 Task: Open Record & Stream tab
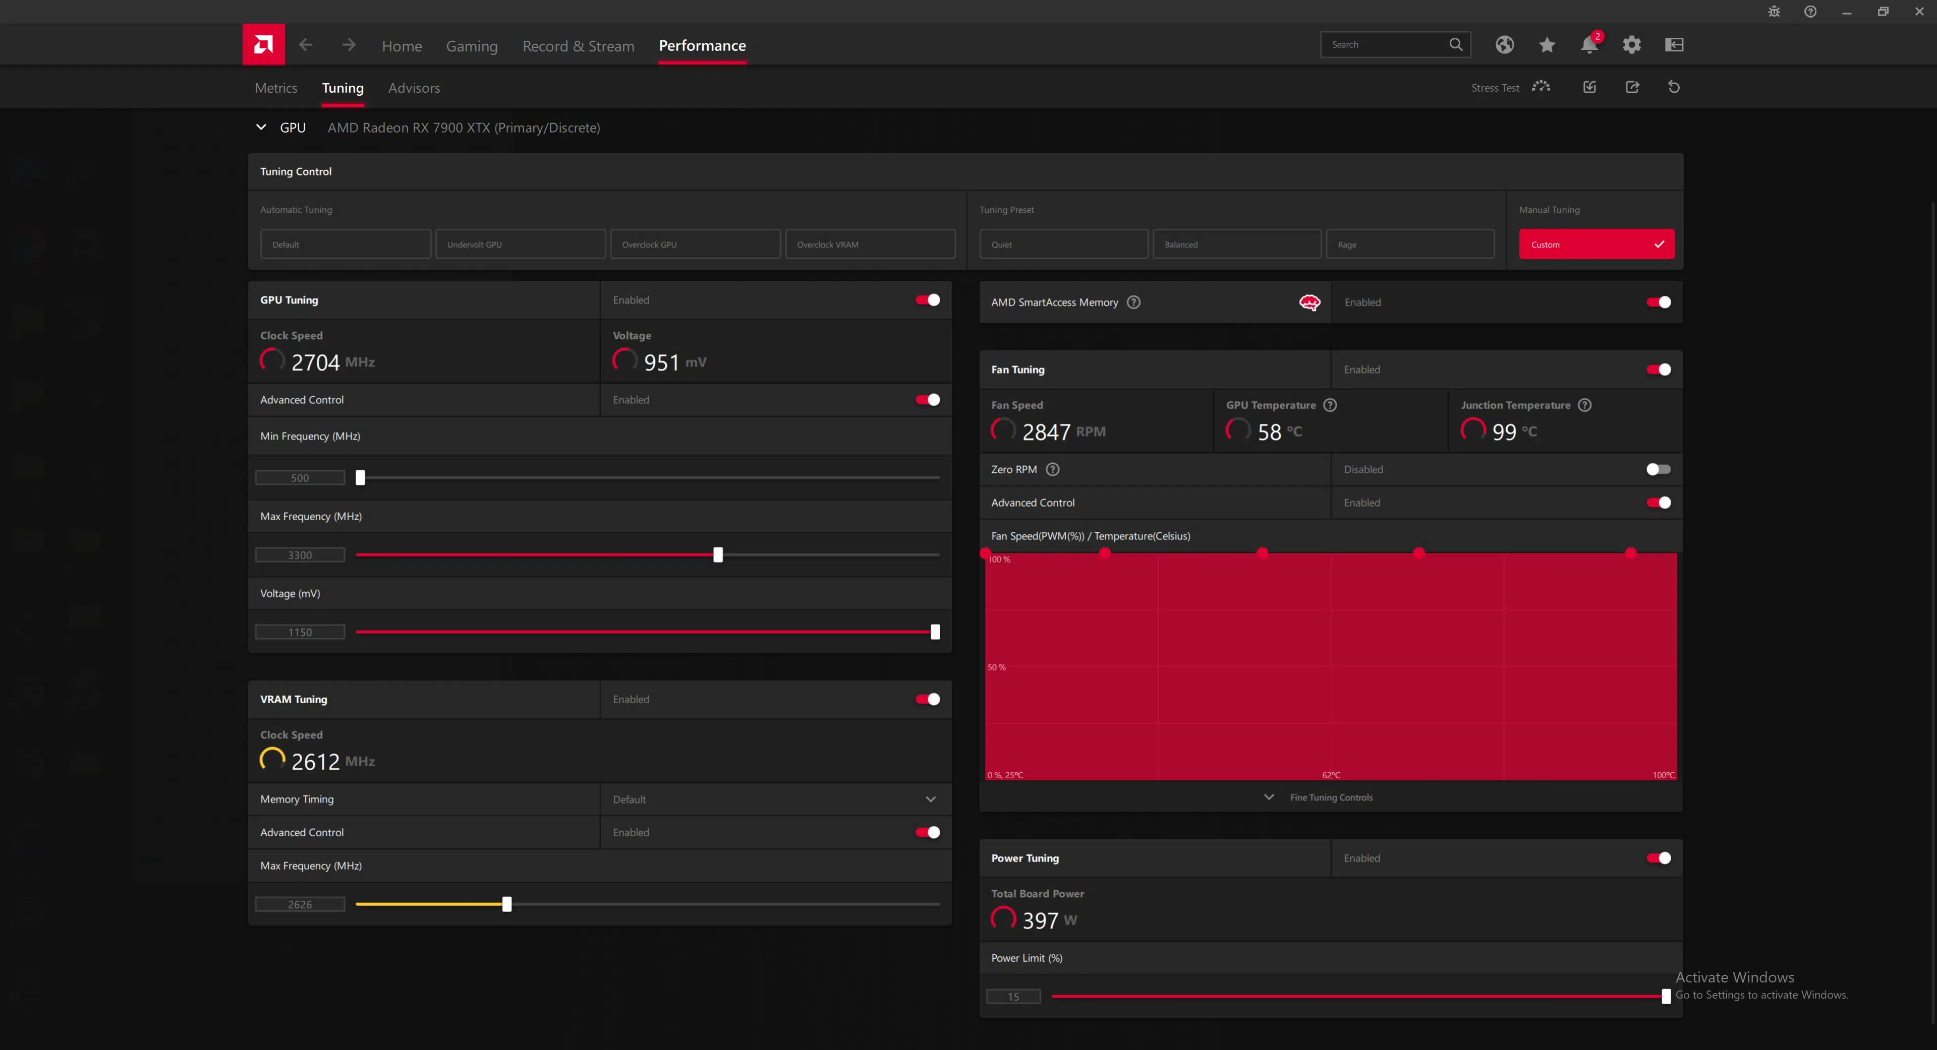578,46
